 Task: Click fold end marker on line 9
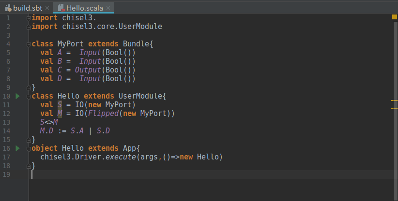pyautogui.click(x=29, y=88)
